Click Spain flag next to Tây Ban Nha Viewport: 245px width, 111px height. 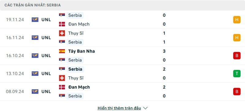tap(62, 51)
